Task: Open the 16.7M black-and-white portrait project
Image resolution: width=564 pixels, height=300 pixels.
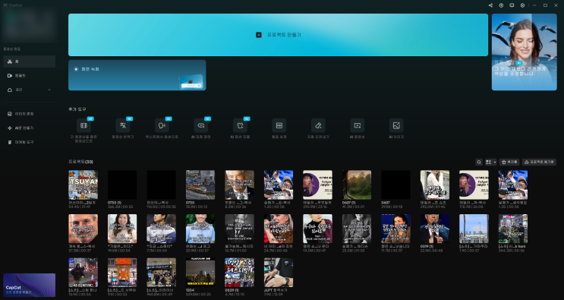Action: (240, 229)
